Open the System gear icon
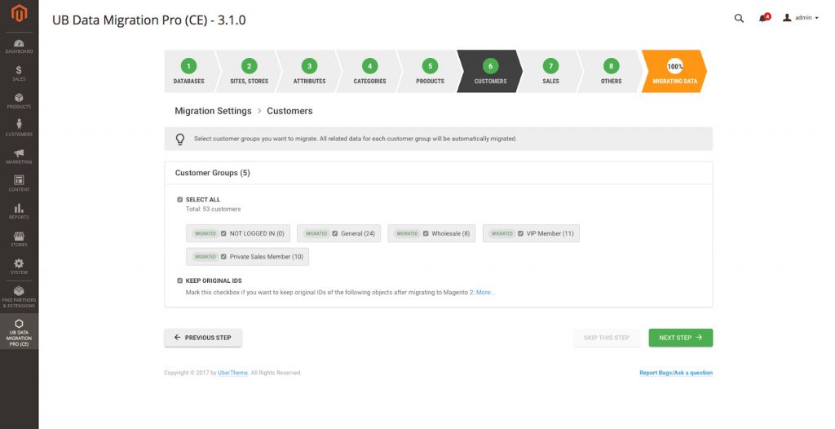Image resolution: width=835 pixels, height=429 pixels. [19, 266]
